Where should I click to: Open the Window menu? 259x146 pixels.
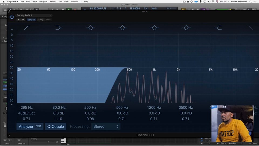(x=74, y=2)
